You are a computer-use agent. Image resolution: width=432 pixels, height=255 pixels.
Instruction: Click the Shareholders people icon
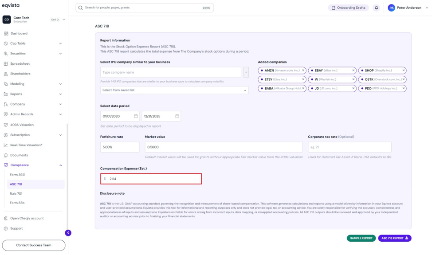[6, 74]
